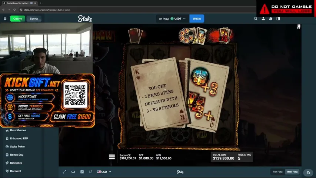This screenshot has height=178, width=316.
Task: Click the Total Win $139,800.00 display
Action: coord(223,157)
